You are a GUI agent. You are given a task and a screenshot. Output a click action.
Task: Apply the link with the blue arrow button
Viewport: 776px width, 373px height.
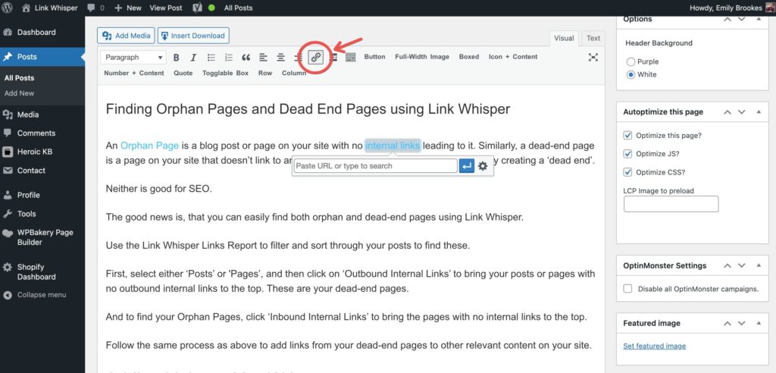tap(467, 166)
